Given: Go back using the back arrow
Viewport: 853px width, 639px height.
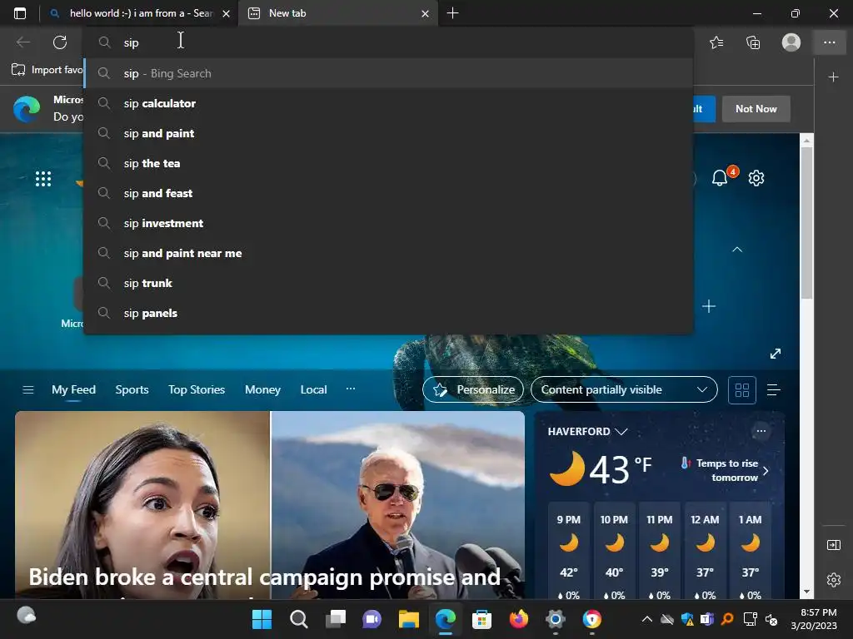Looking at the screenshot, I should tap(22, 42).
